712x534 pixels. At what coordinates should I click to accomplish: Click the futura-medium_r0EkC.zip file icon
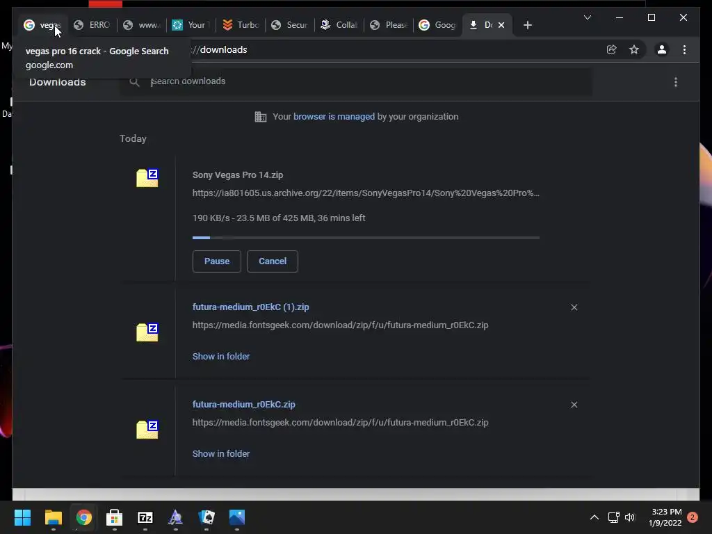pyautogui.click(x=147, y=429)
